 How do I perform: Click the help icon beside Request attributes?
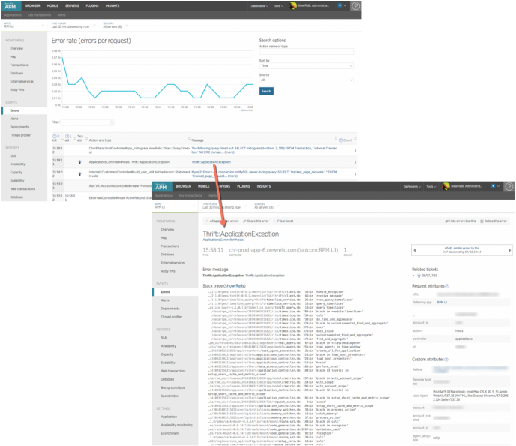click(447, 286)
